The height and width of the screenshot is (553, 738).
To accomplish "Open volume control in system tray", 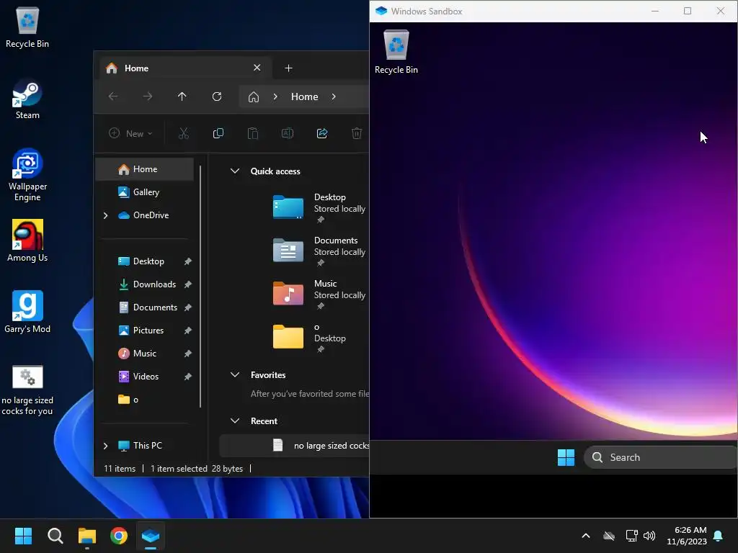I will [x=649, y=536].
